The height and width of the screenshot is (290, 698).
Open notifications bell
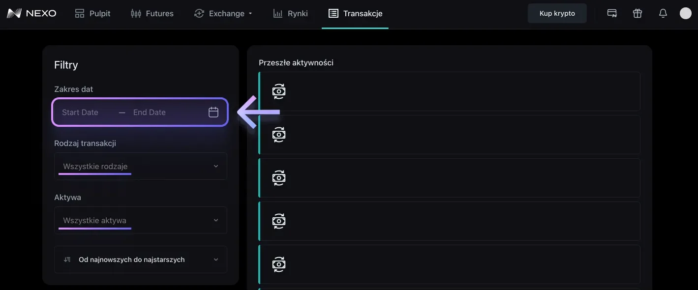tap(663, 13)
